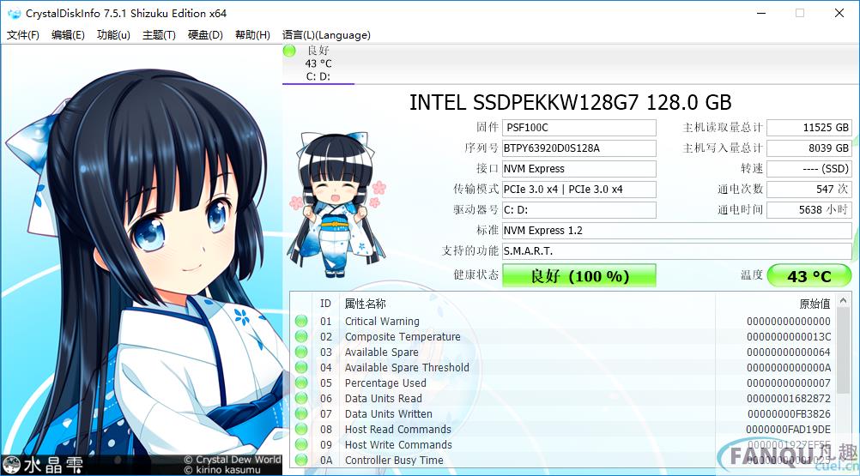The height and width of the screenshot is (476, 860).
Task: Click green status dot for Available Spare row 03
Action: 301,352
